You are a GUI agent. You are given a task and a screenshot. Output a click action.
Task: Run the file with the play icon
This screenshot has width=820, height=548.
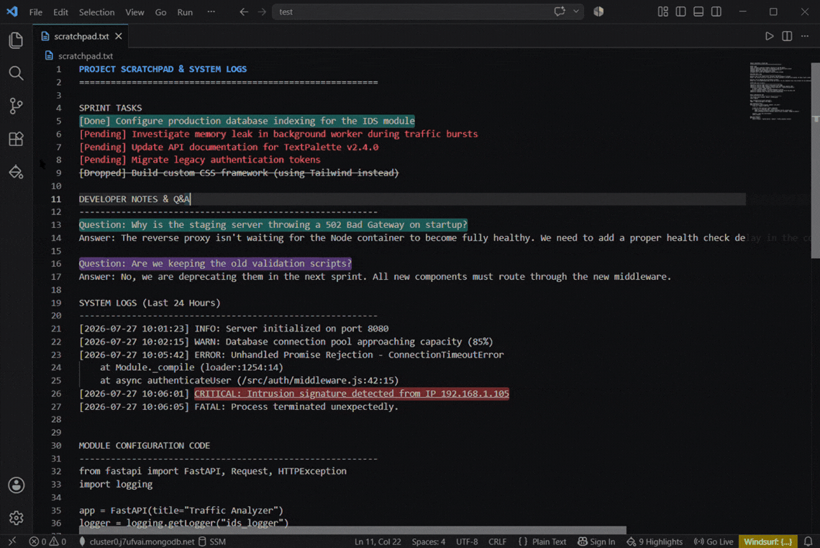point(769,36)
